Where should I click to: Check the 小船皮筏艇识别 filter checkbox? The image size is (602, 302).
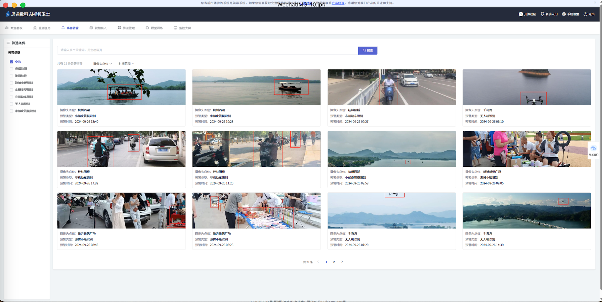pyautogui.click(x=11, y=111)
